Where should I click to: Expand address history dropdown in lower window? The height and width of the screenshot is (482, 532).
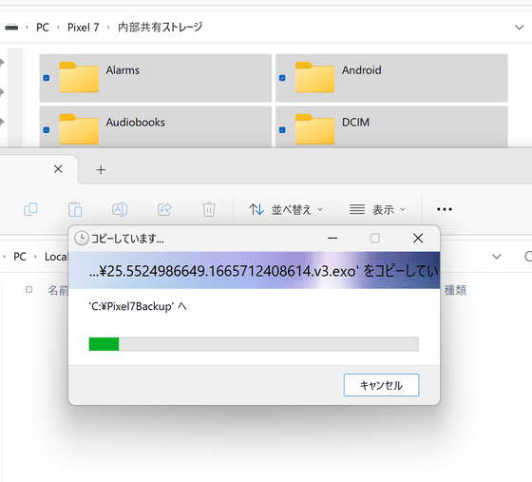point(497,257)
